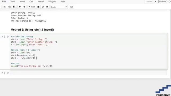Click the n = int(input line

(x=30, y=45)
